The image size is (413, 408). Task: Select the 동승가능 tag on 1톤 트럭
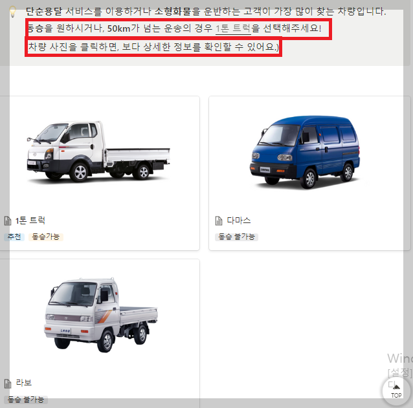tap(46, 237)
